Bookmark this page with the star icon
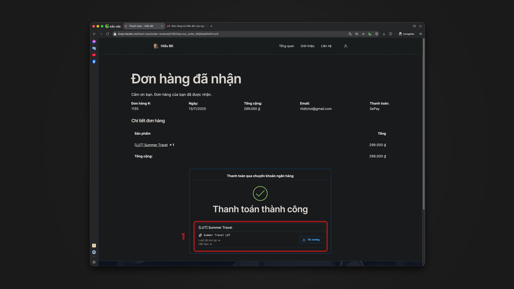Viewport: 514px width, 289px height. coord(363,34)
